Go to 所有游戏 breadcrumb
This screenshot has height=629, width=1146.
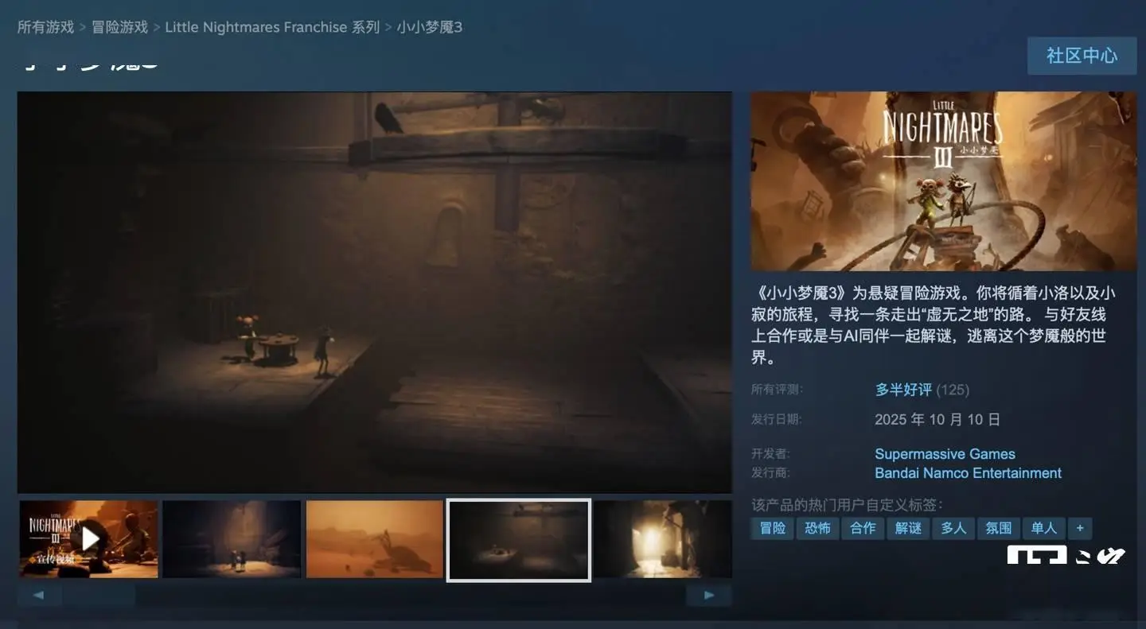(x=45, y=27)
